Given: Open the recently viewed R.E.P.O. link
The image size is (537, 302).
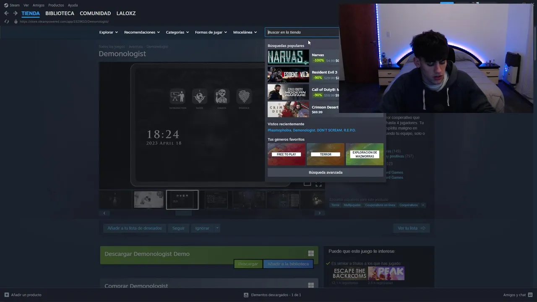Looking at the screenshot, I should [x=349, y=130].
